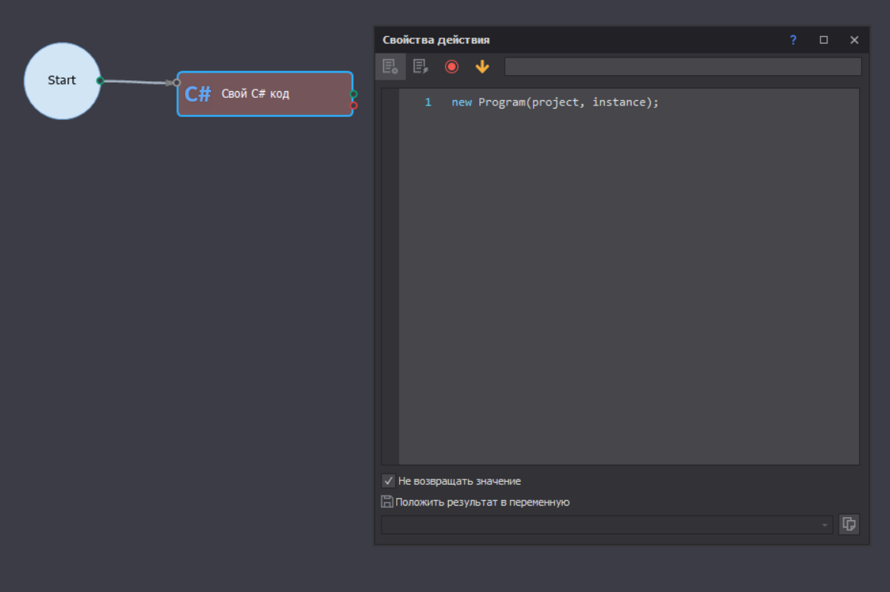This screenshot has height=592, width=890.
Task: Click the save icon beside 'Положить результат в переменную'
Action: pos(387,503)
